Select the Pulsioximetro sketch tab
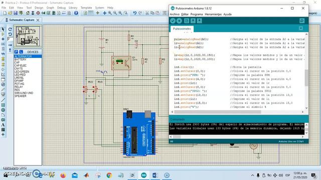Screen dimensions: 321x180 182,29
